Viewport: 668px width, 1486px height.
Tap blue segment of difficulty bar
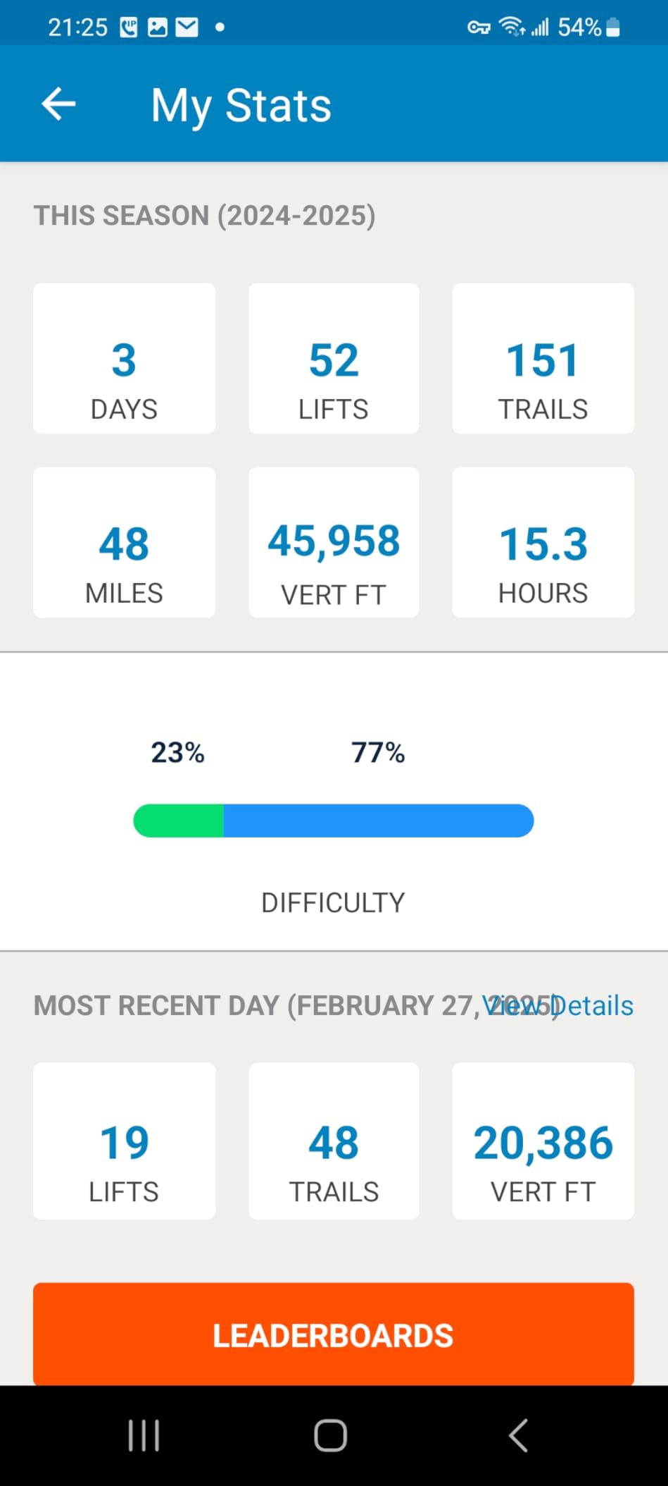coord(379,821)
